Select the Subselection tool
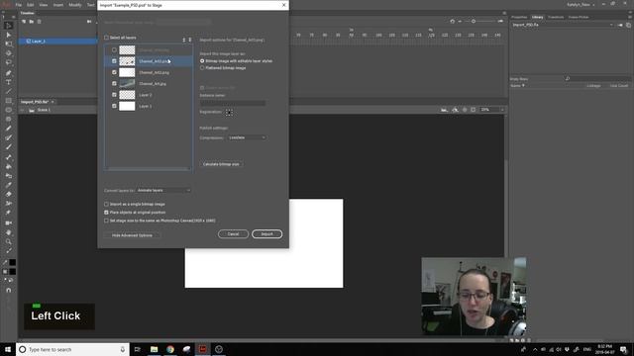 [9, 36]
